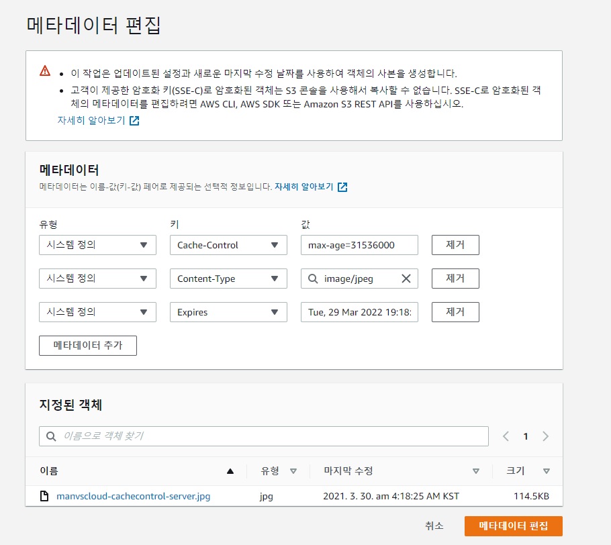Image resolution: width=611 pixels, height=545 pixels.
Task: Open the 자세히 알아보기 link in the warning box
Action: (98, 121)
